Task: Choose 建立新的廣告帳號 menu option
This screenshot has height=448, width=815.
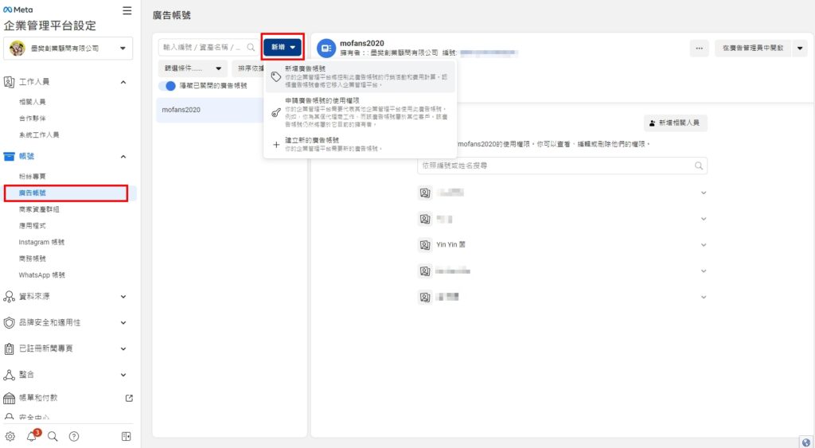Action: pyautogui.click(x=361, y=145)
